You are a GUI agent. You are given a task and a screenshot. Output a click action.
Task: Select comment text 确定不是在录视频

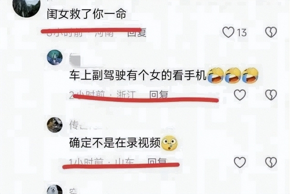tap(115, 143)
